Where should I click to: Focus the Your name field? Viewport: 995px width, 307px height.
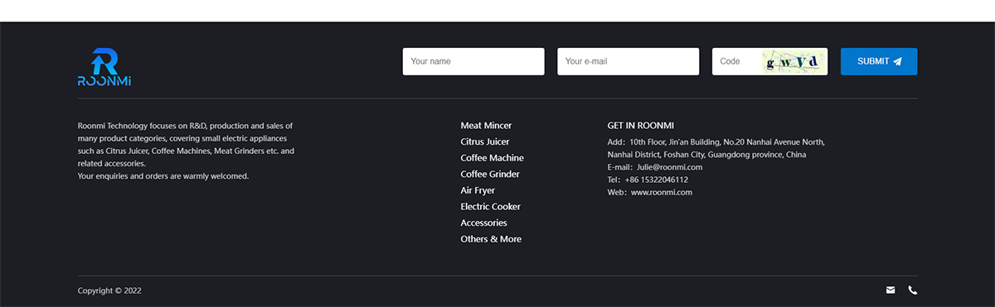(x=473, y=61)
